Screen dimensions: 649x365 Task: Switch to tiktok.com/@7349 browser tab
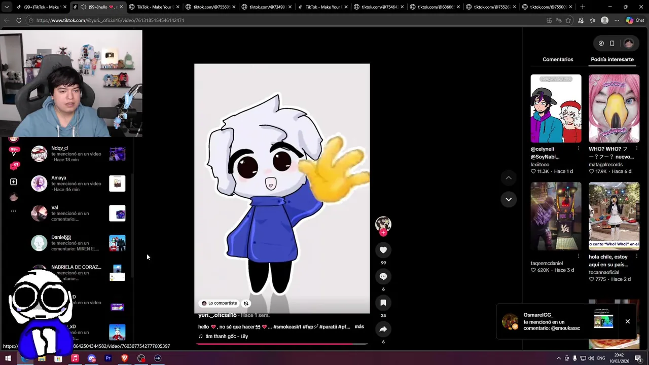coord(267,7)
